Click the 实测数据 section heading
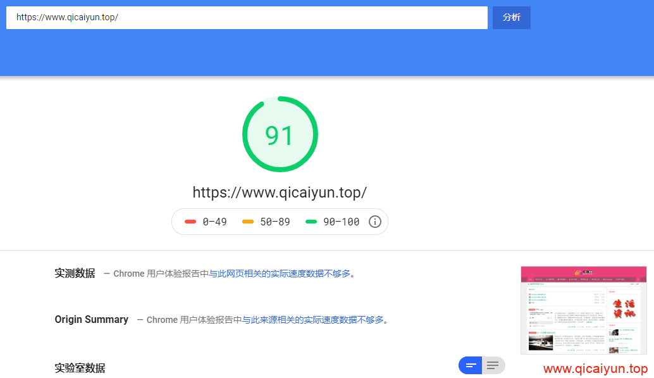 pyautogui.click(x=75, y=274)
